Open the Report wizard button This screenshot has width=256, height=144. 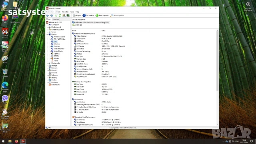tap(77, 16)
